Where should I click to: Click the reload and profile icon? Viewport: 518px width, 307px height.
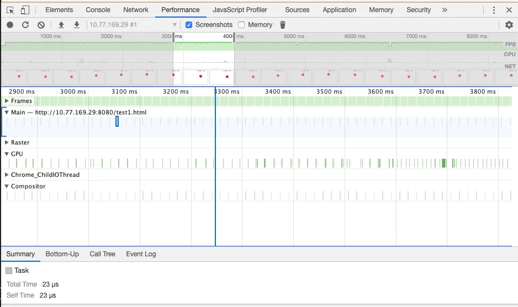[x=25, y=25]
